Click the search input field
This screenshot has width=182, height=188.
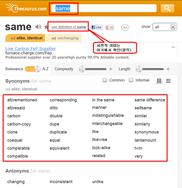point(104,8)
